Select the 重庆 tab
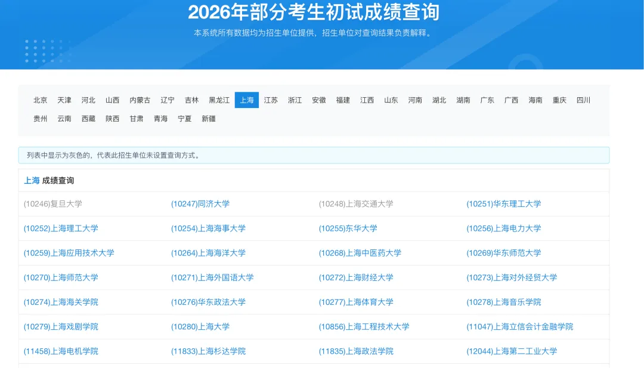 tap(559, 100)
